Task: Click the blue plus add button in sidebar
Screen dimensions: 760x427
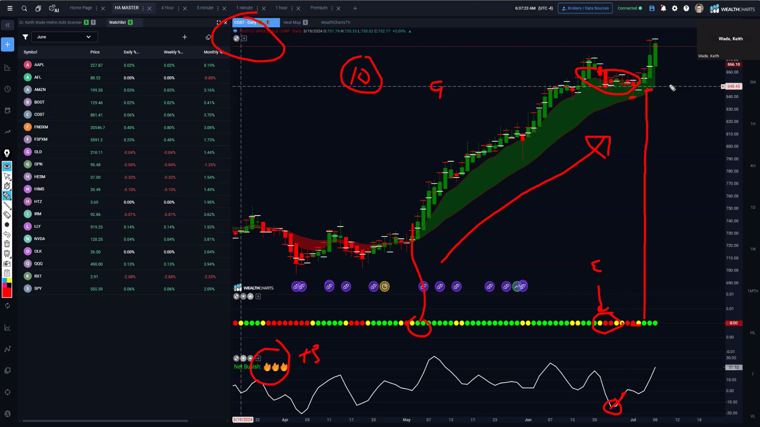Action: pyautogui.click(x=8, y=44)
